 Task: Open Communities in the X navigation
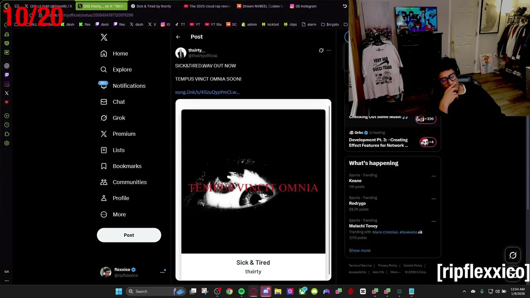123,182
